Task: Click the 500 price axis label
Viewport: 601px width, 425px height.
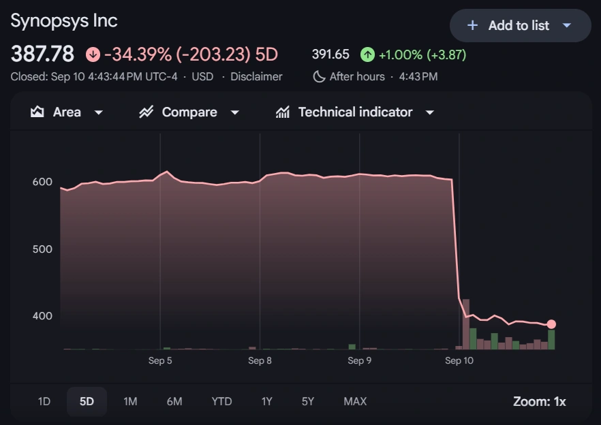Action: [x=42, y=249]
